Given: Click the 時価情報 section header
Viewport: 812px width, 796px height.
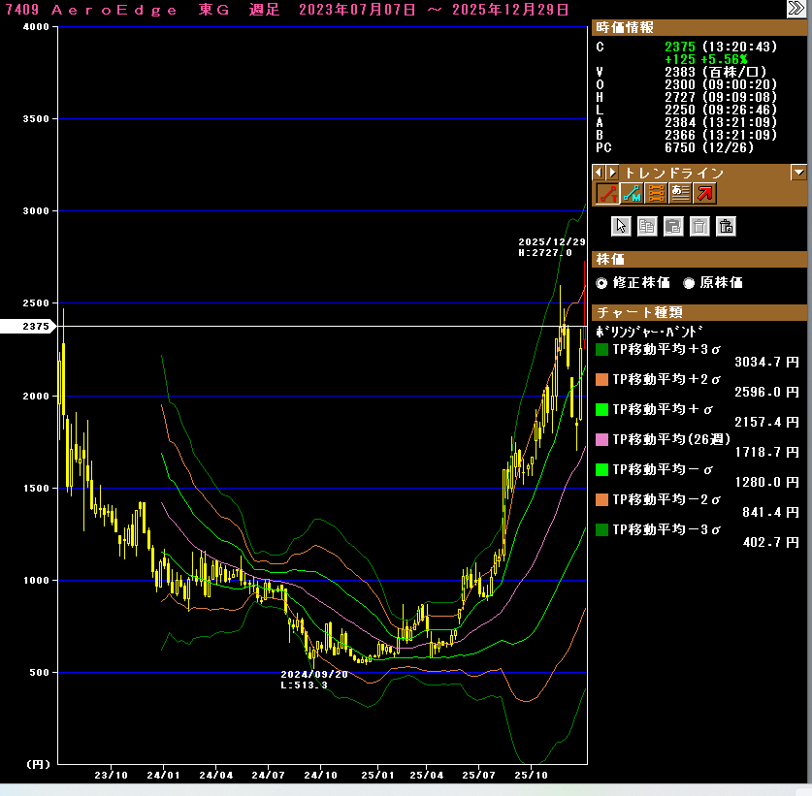Looking at the screenshot, I should (698, 28).
